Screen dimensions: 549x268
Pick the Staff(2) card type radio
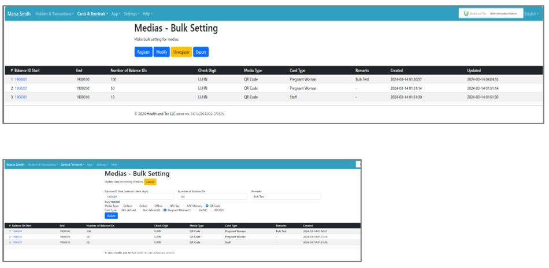point(195,210)
